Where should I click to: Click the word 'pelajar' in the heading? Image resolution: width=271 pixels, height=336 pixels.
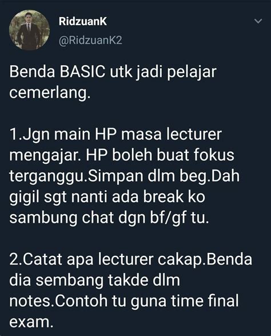tap(192, 72)
